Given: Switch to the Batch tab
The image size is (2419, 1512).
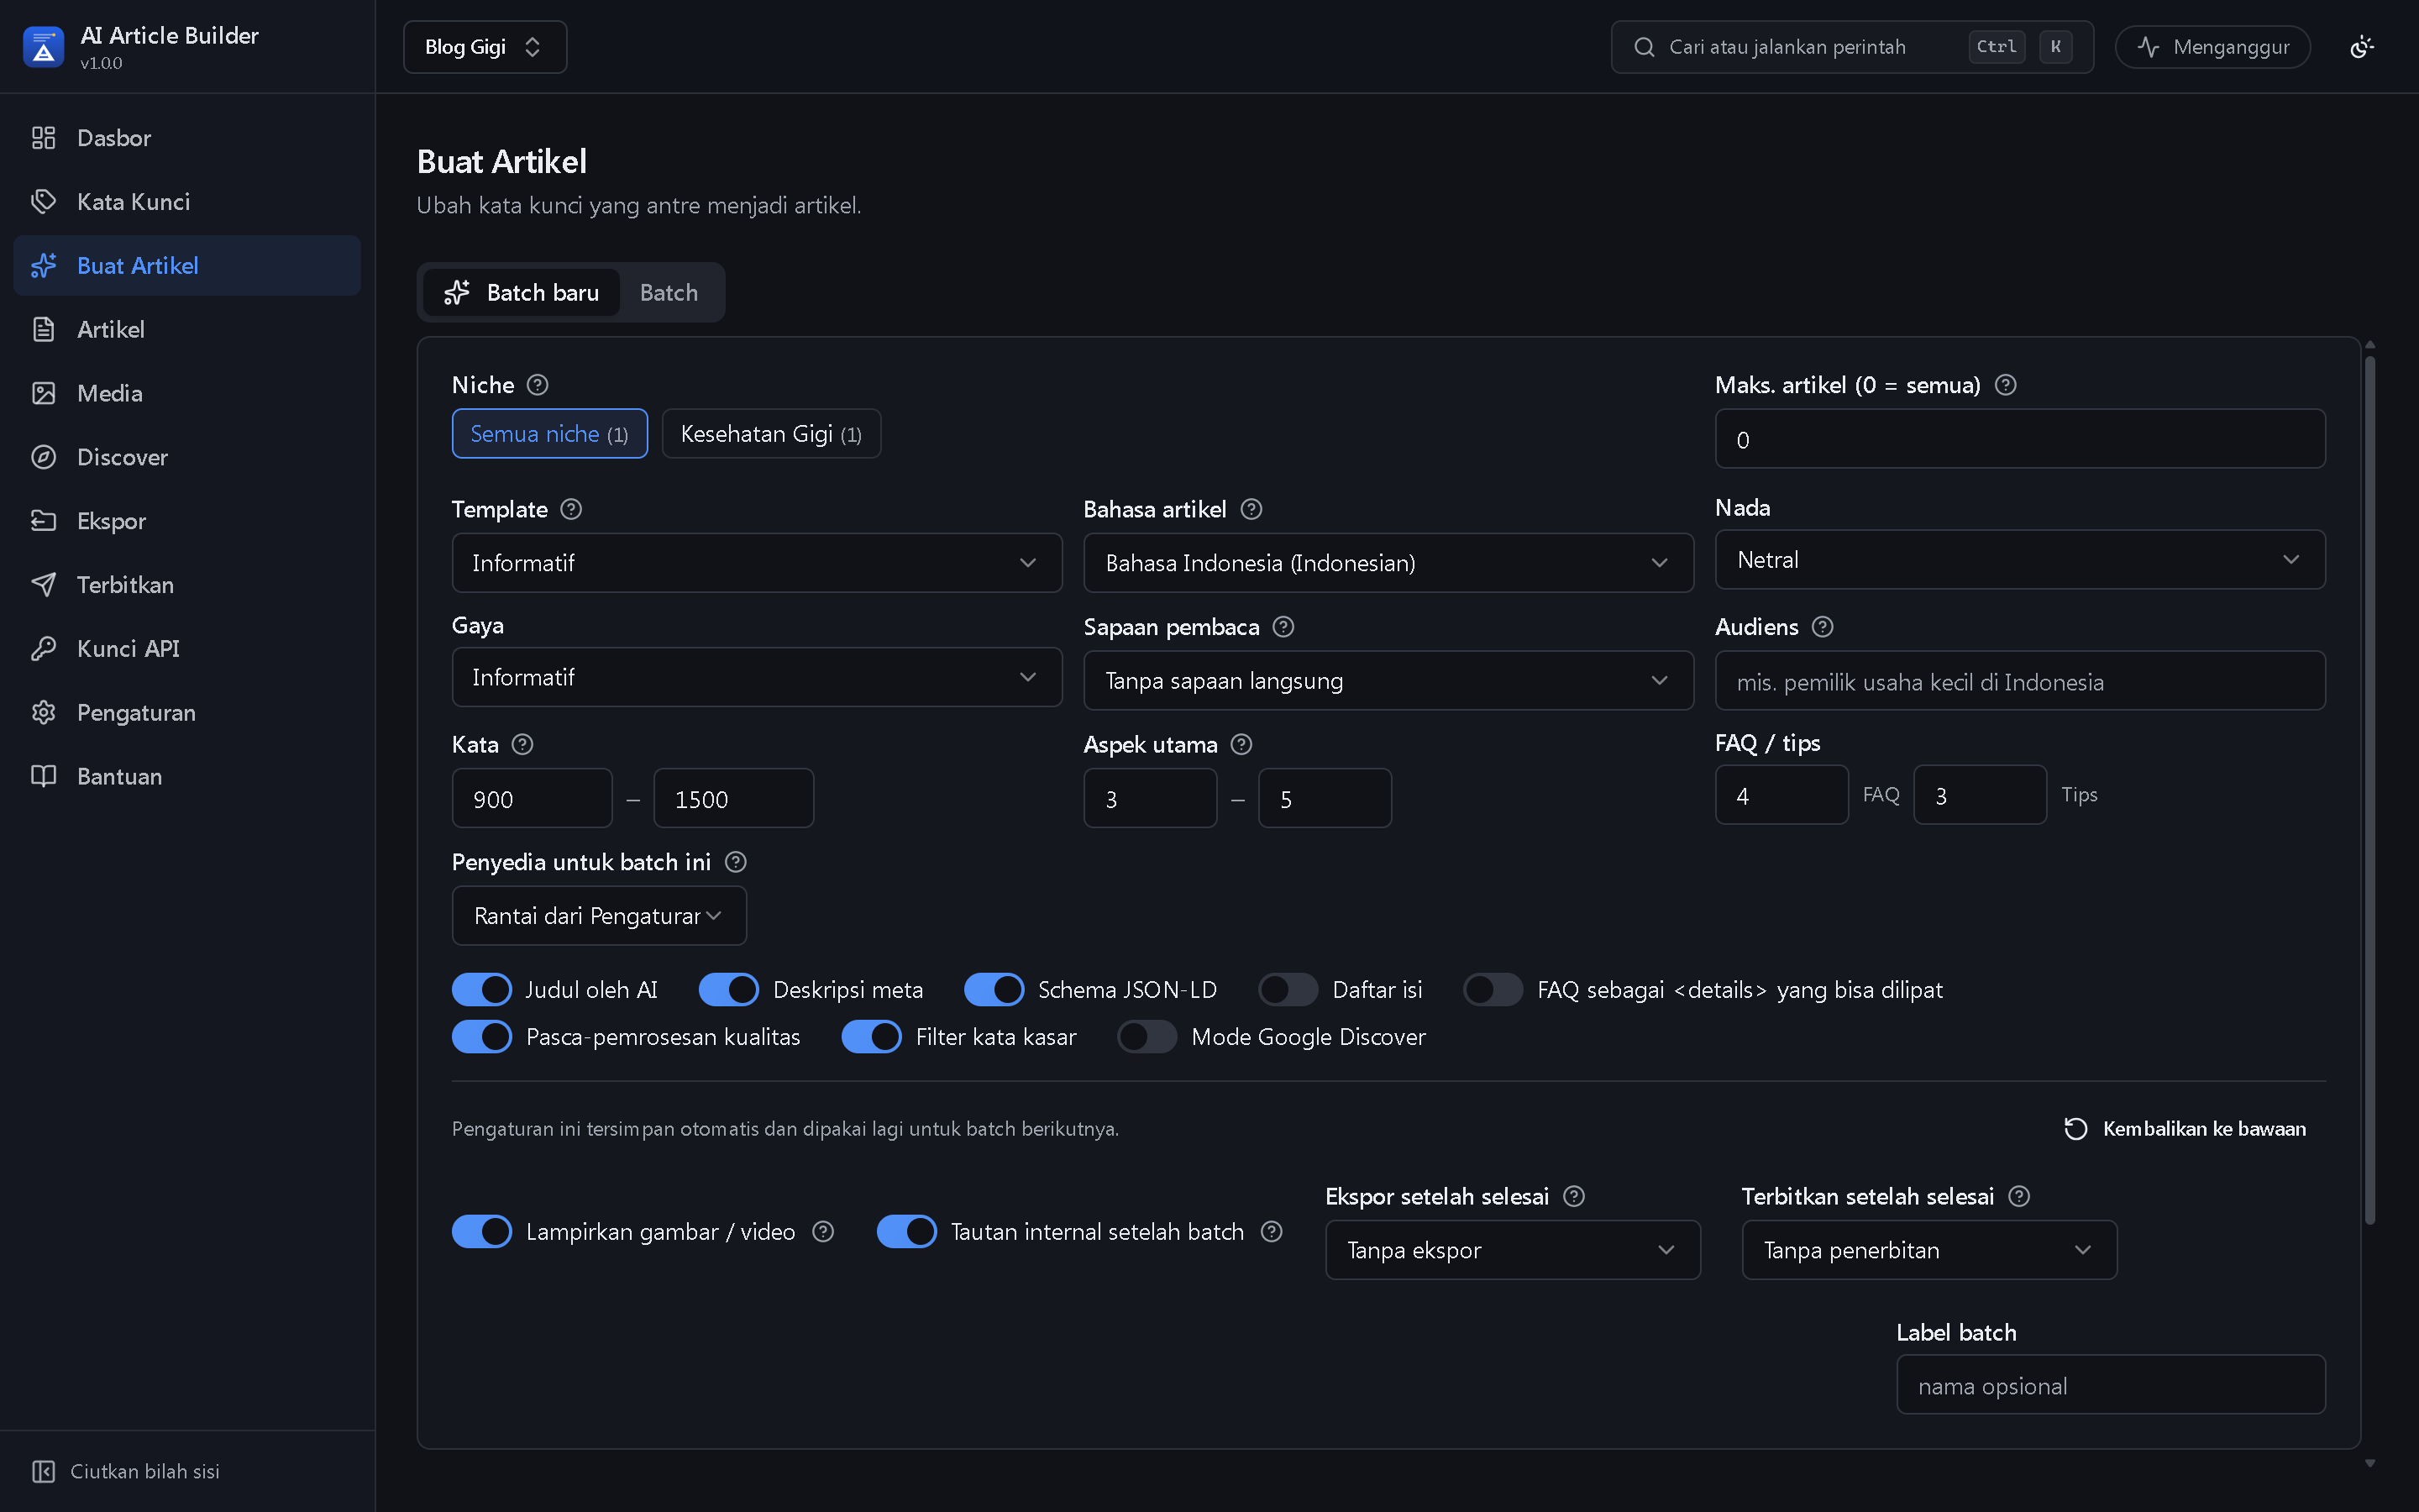Looking at the screenshot, I should point(669,292).
